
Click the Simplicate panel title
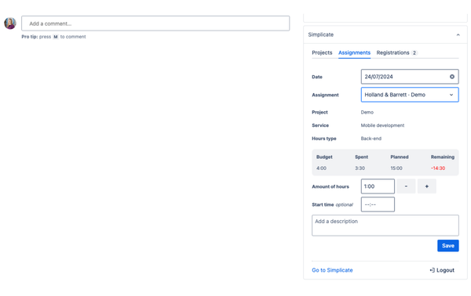click(x=321, y=34)
